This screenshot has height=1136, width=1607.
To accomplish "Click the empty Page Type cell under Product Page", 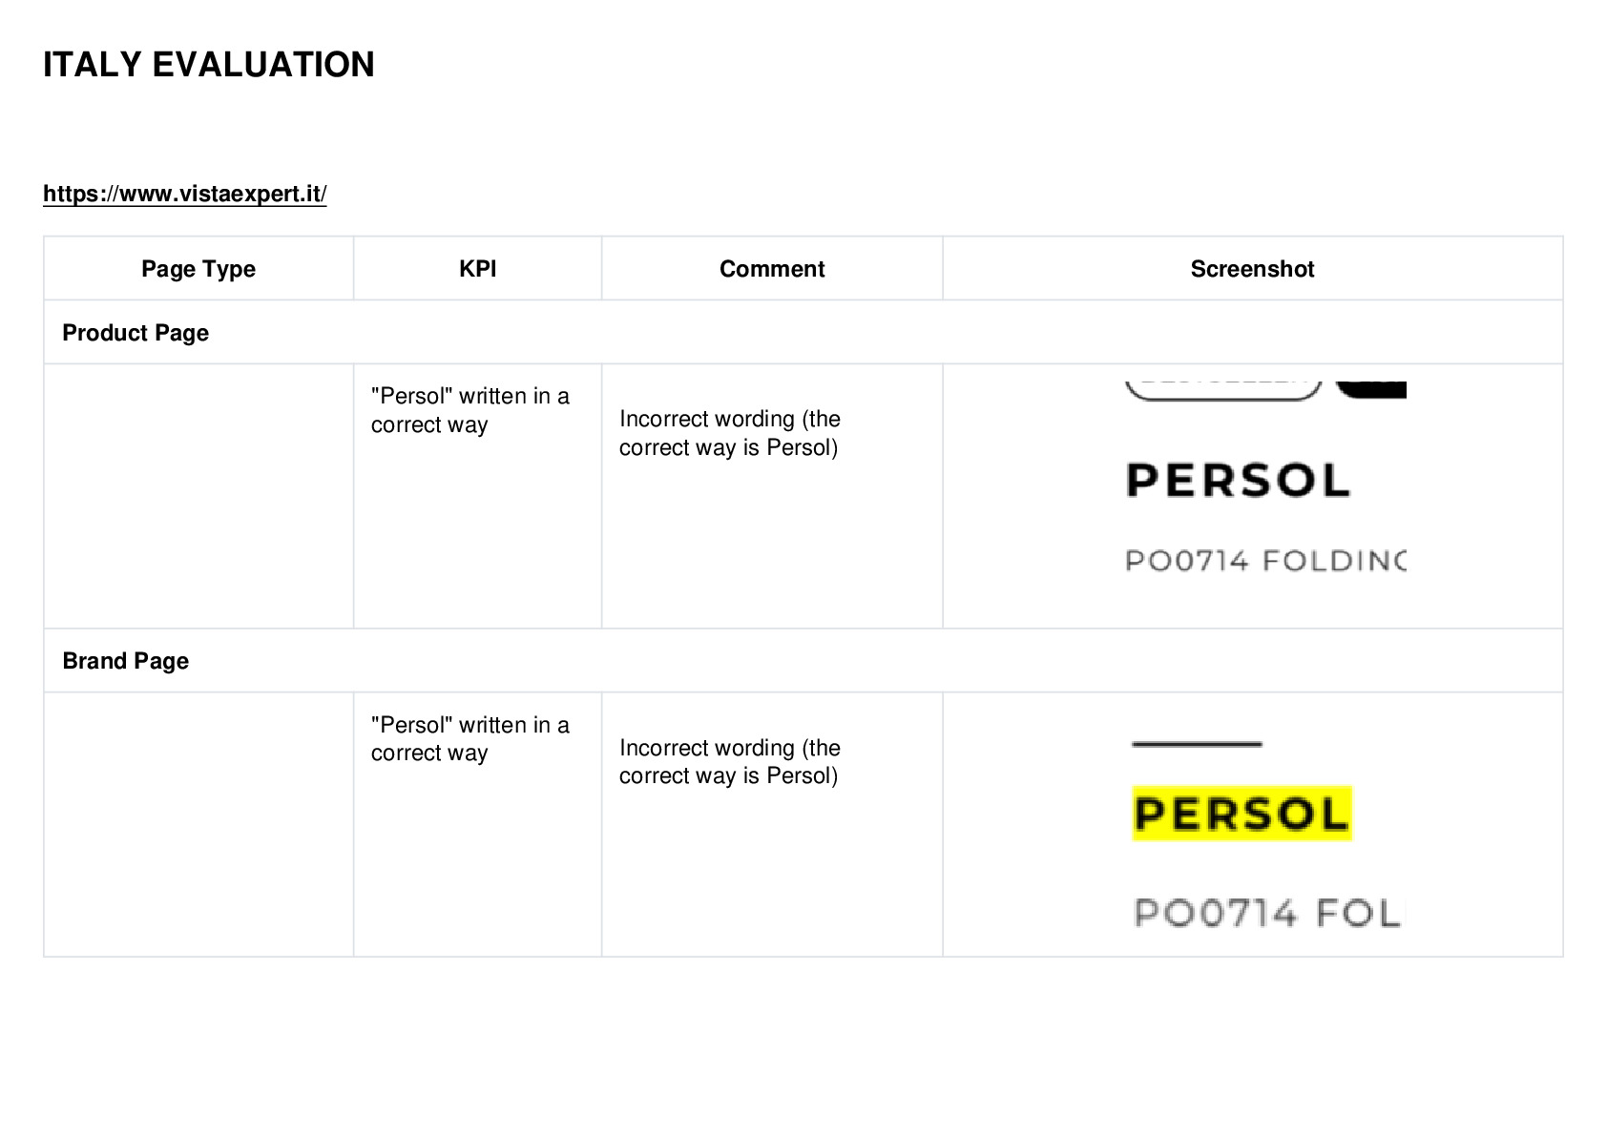I will 198,496.
